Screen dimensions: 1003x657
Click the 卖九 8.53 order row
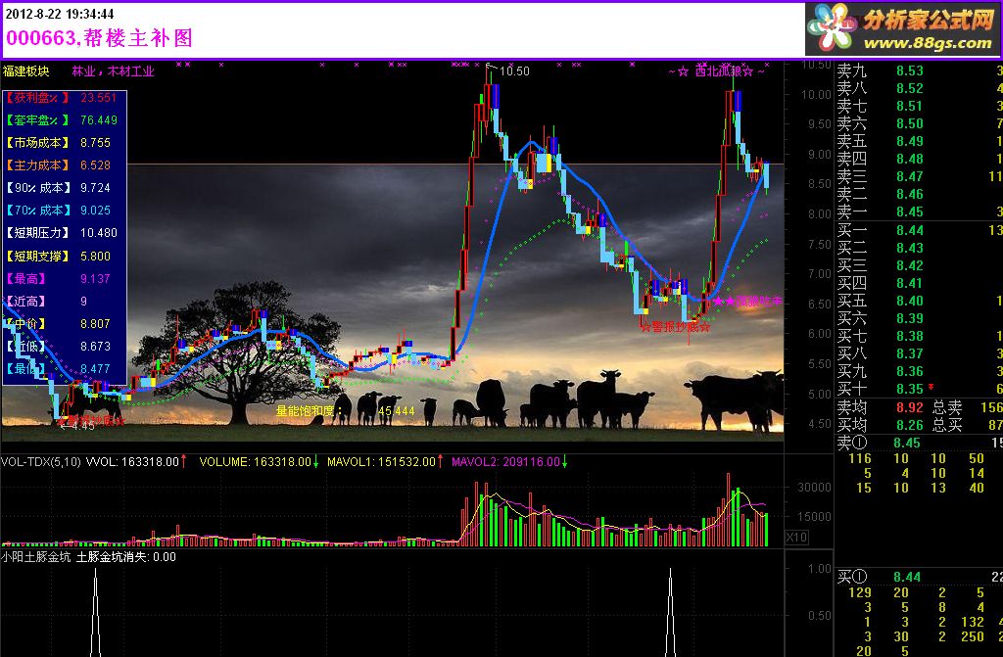point(919,70)
